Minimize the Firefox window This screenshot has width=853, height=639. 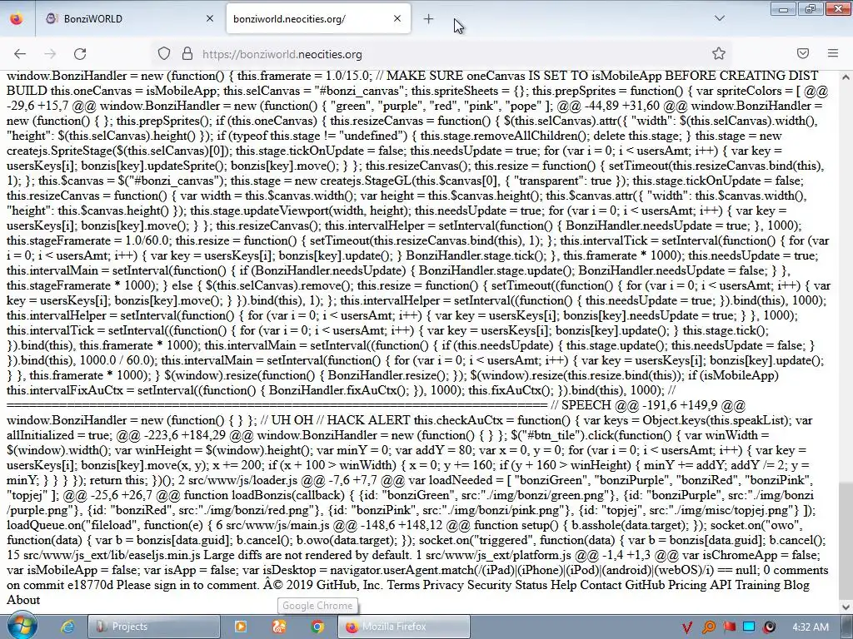783,9
